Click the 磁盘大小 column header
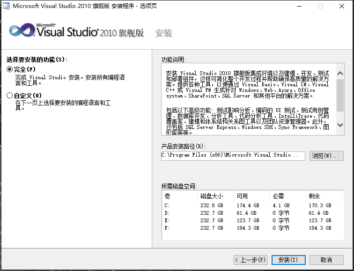This screenshot has width=354, height=271. point(216,196)
